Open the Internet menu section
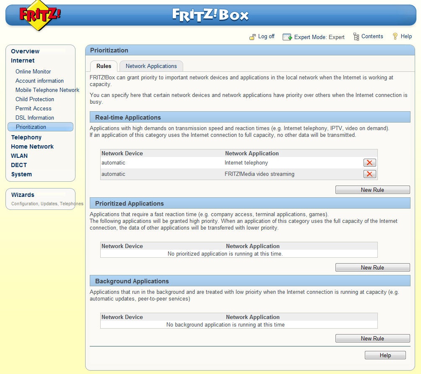The width and height of the screenshot is (421, 374). coord(23,60)
